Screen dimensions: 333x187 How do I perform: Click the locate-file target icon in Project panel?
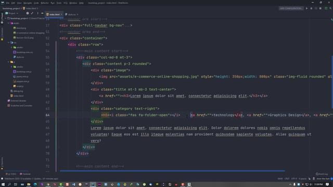[x=28, y=13]
